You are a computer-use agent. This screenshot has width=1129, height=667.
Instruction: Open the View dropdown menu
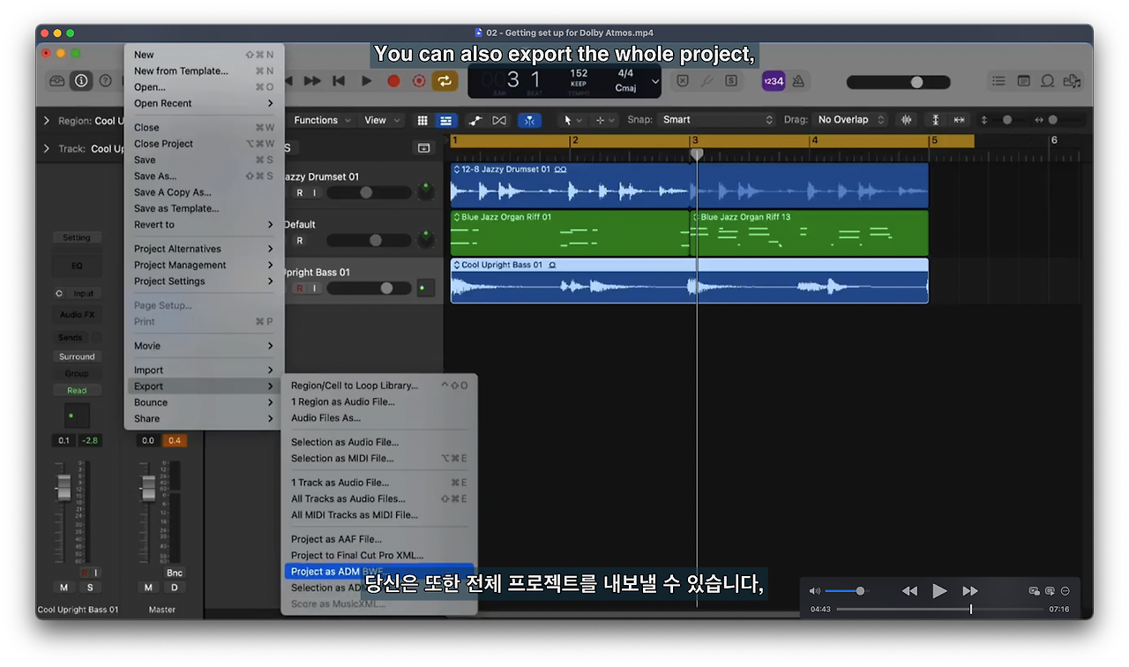[x=382, y=120]
